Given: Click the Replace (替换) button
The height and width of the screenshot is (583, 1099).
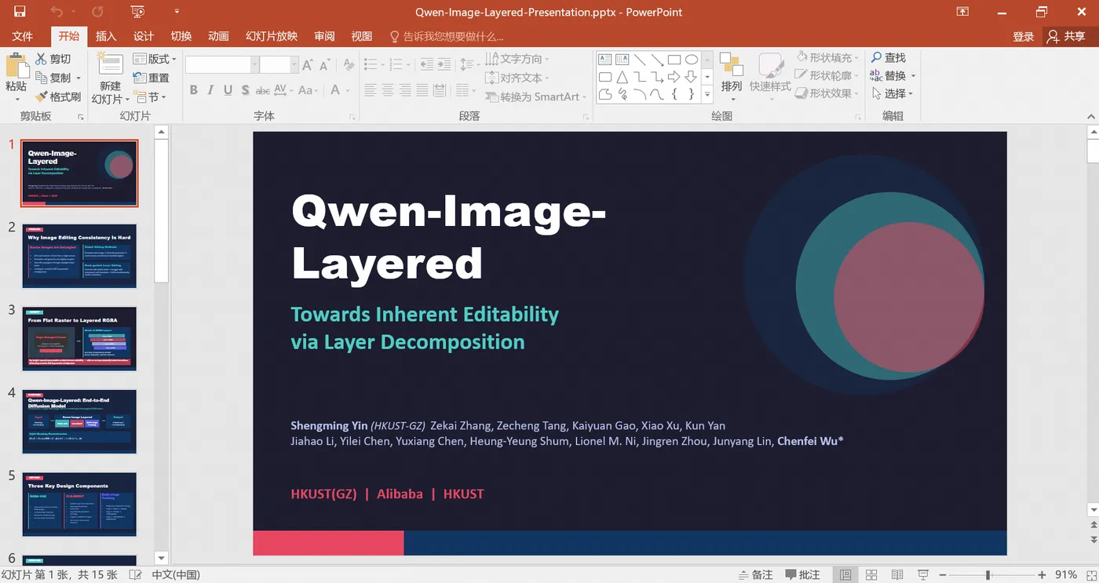Looking at the screenshot, I should 893,75.
